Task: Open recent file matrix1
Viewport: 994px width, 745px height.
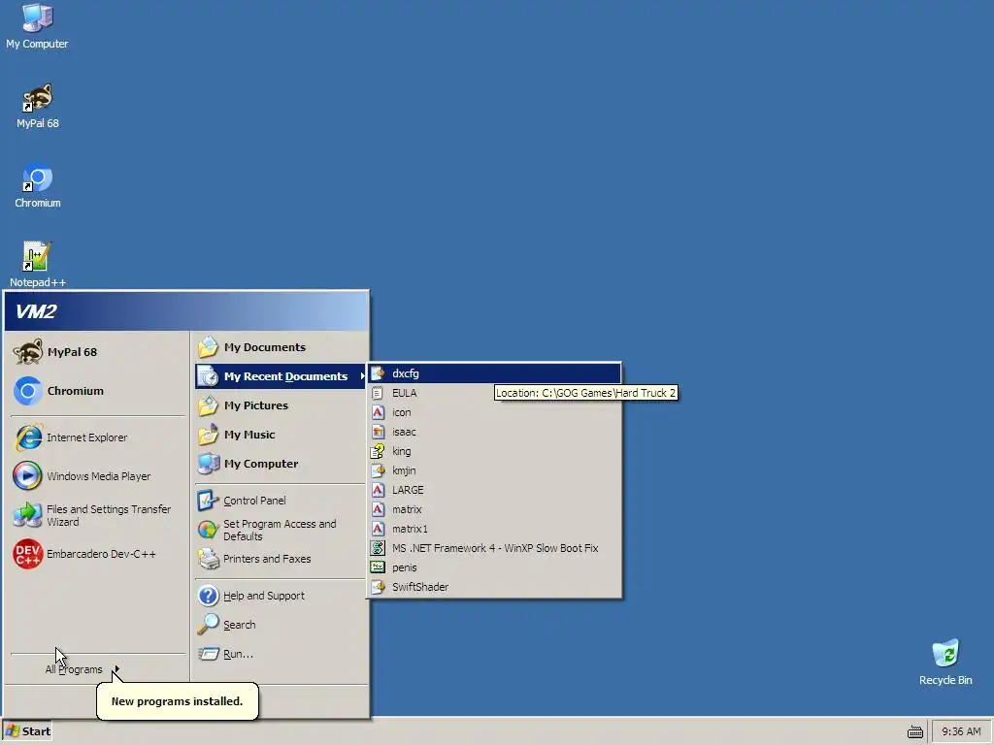Action: [494, 529]
